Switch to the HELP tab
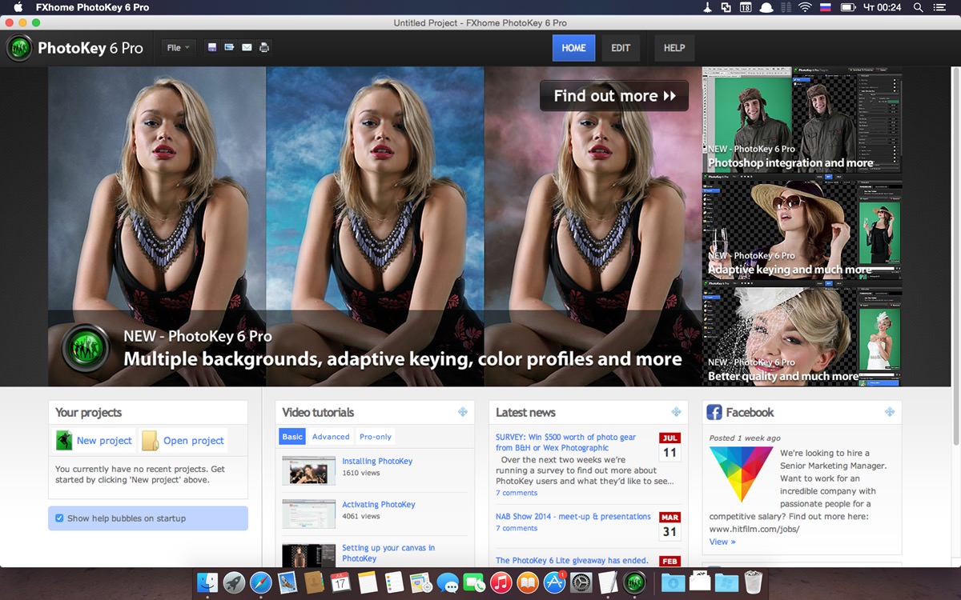Viewport: 961px width, 600px height. click(x=674, y=48)
